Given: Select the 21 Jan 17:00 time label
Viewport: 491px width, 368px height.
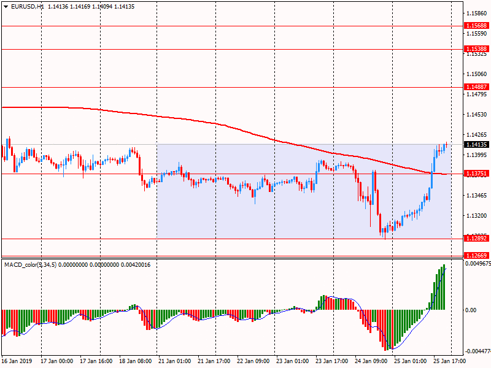Looking at the screenshot, I should pyautogui.click(x=214, y=361).
